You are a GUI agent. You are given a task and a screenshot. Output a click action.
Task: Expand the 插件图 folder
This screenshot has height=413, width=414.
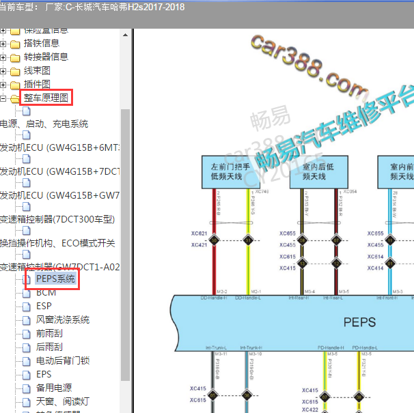(x=3, y=85)
